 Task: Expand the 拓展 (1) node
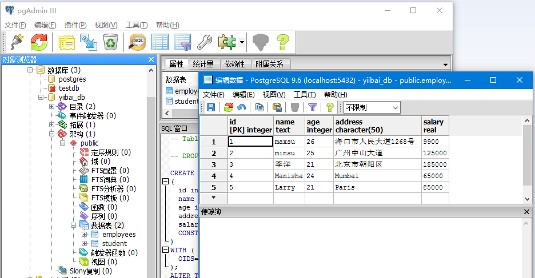click(52, 125)
